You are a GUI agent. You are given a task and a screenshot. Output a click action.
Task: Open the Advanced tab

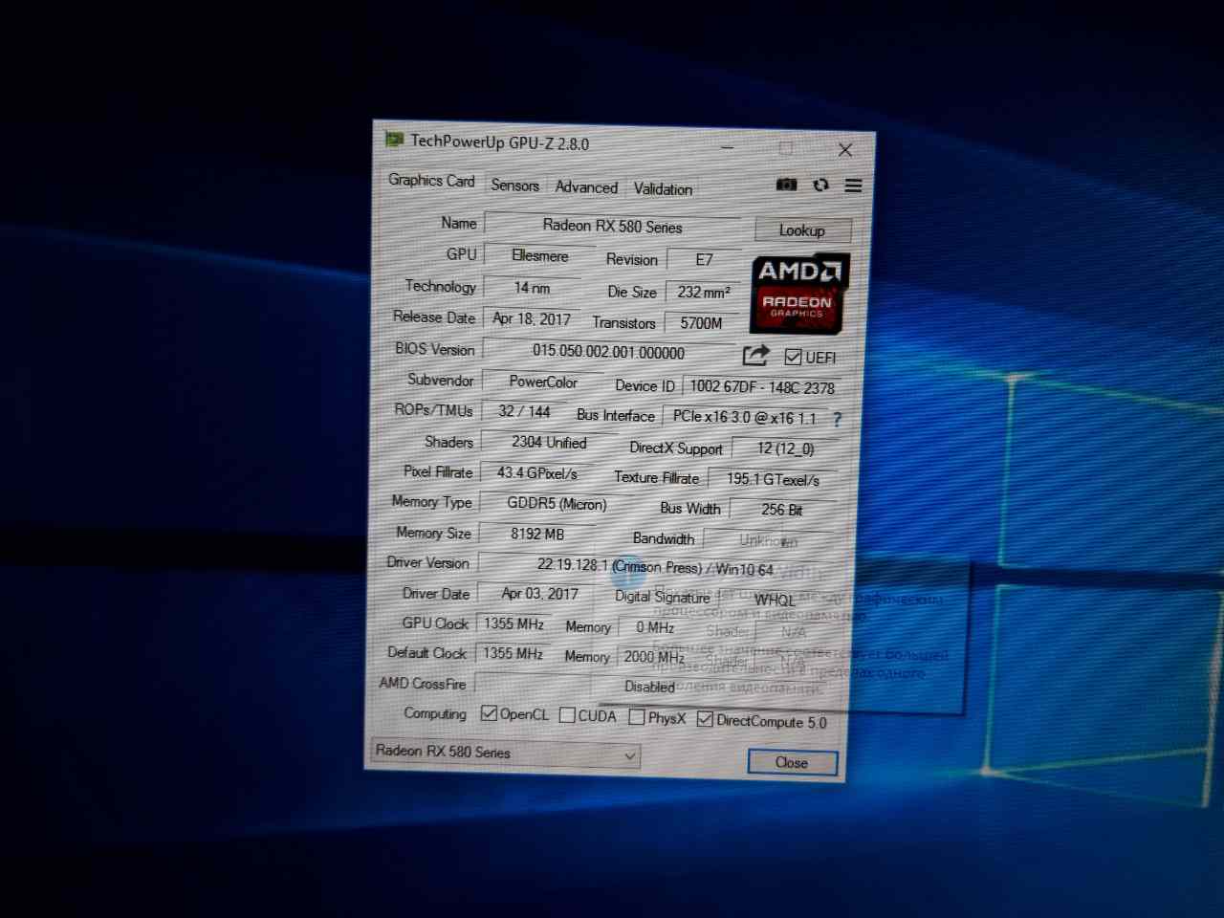[x=586, y=187]
